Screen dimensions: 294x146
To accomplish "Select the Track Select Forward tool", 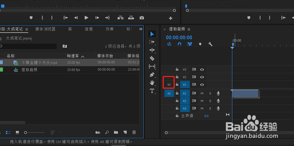I will coord(152,42).
